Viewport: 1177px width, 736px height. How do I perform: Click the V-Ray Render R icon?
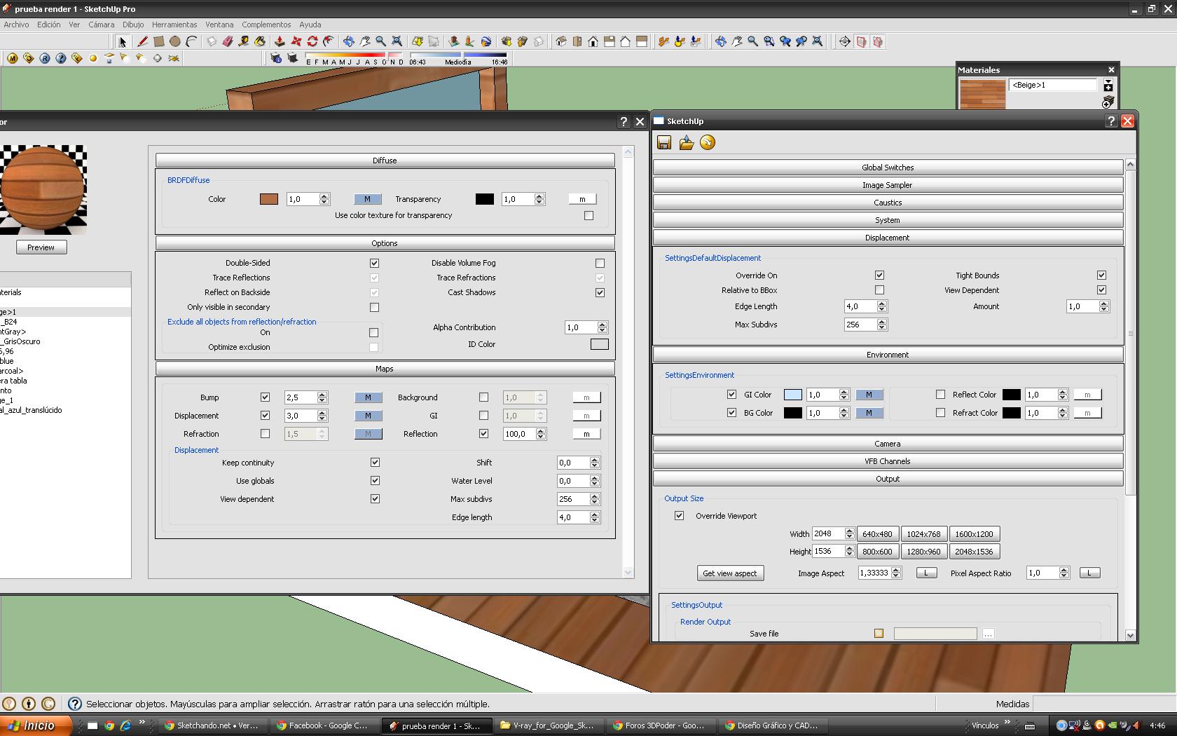pos(45,58)
